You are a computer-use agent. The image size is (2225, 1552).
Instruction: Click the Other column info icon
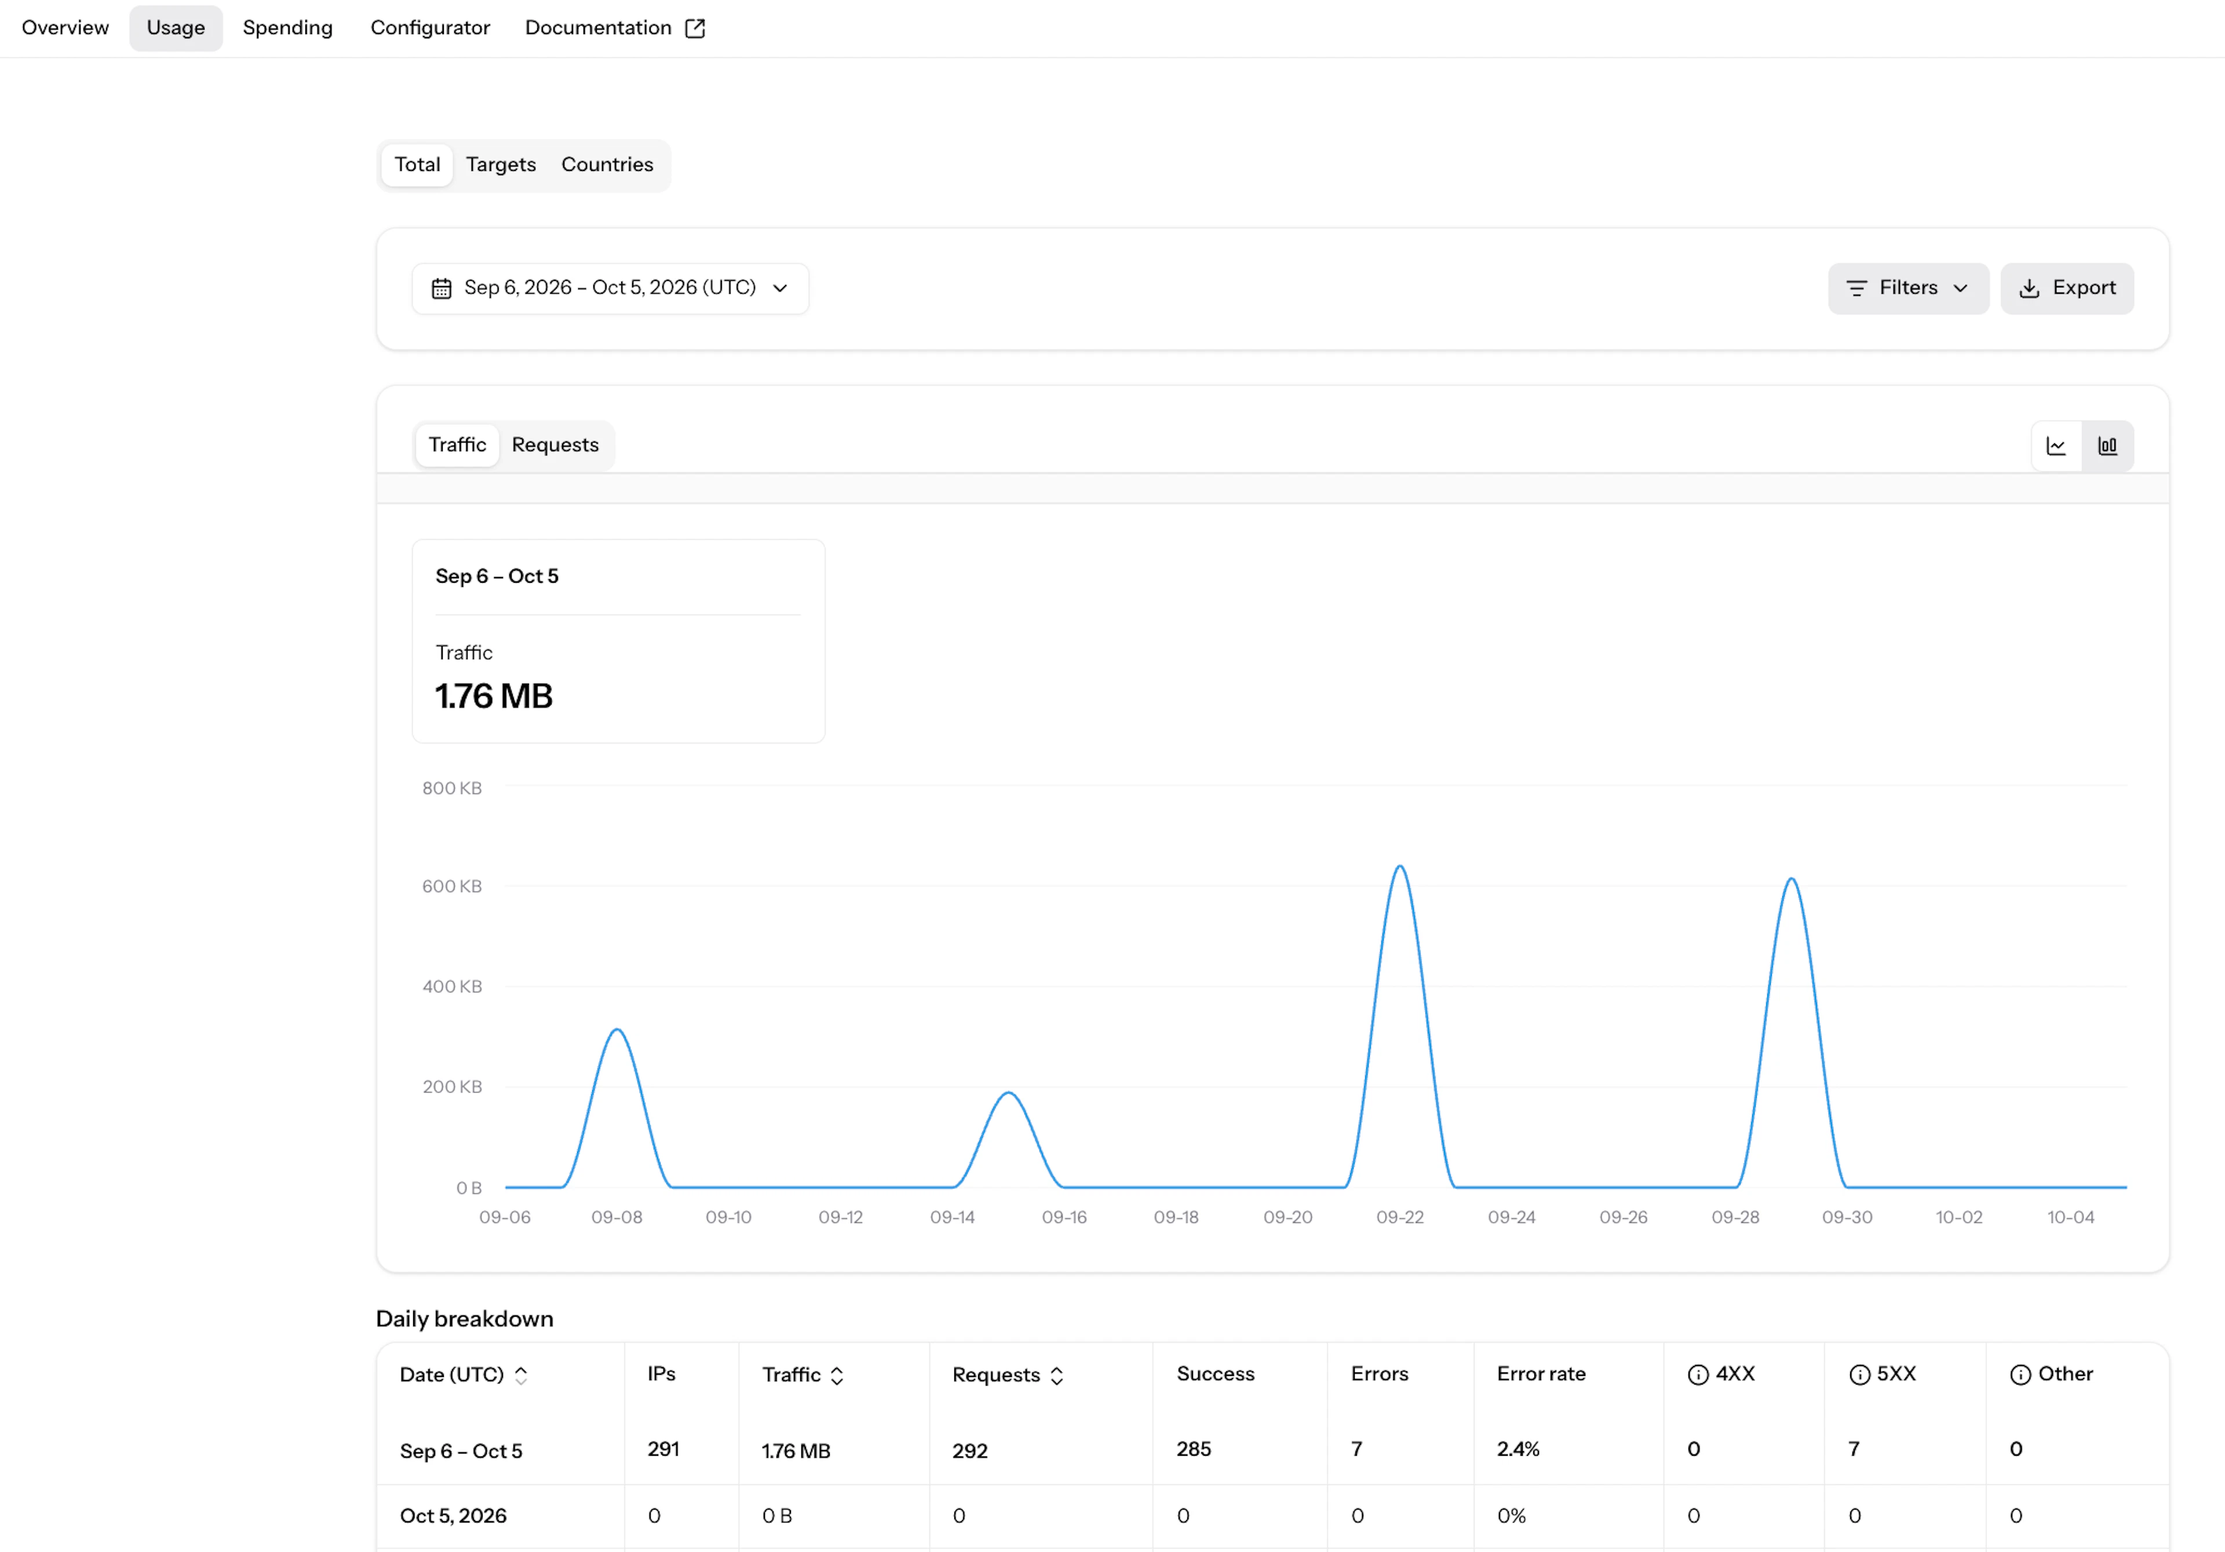[2020, 1375]
